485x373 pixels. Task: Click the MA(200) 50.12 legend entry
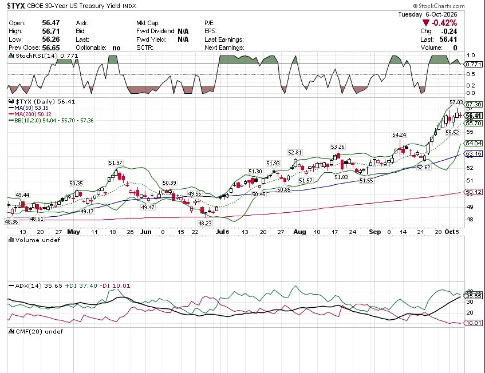[x=33, y=114]
